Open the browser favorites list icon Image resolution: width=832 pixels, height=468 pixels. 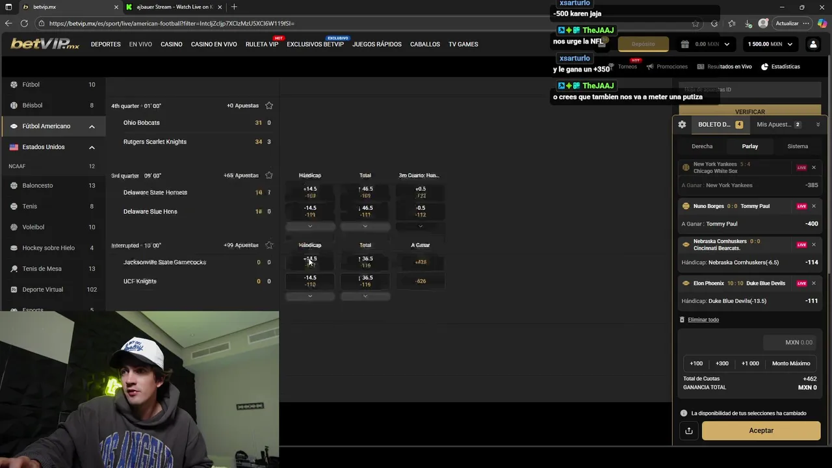tap(732, 23)
